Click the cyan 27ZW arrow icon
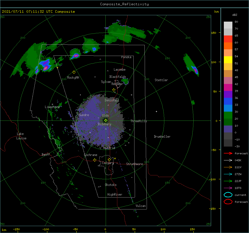Viewport: 249px width, 233px height. click(228, 174)
